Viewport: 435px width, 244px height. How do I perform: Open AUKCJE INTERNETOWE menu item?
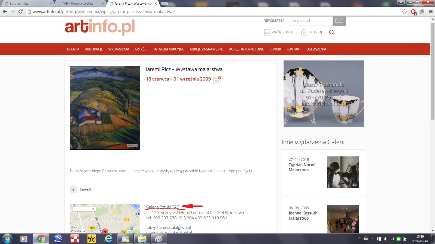246,49
